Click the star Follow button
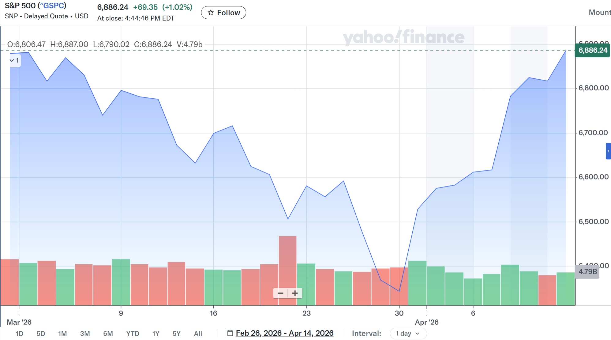This screenshot has width=611, height=340. (223, 13)
